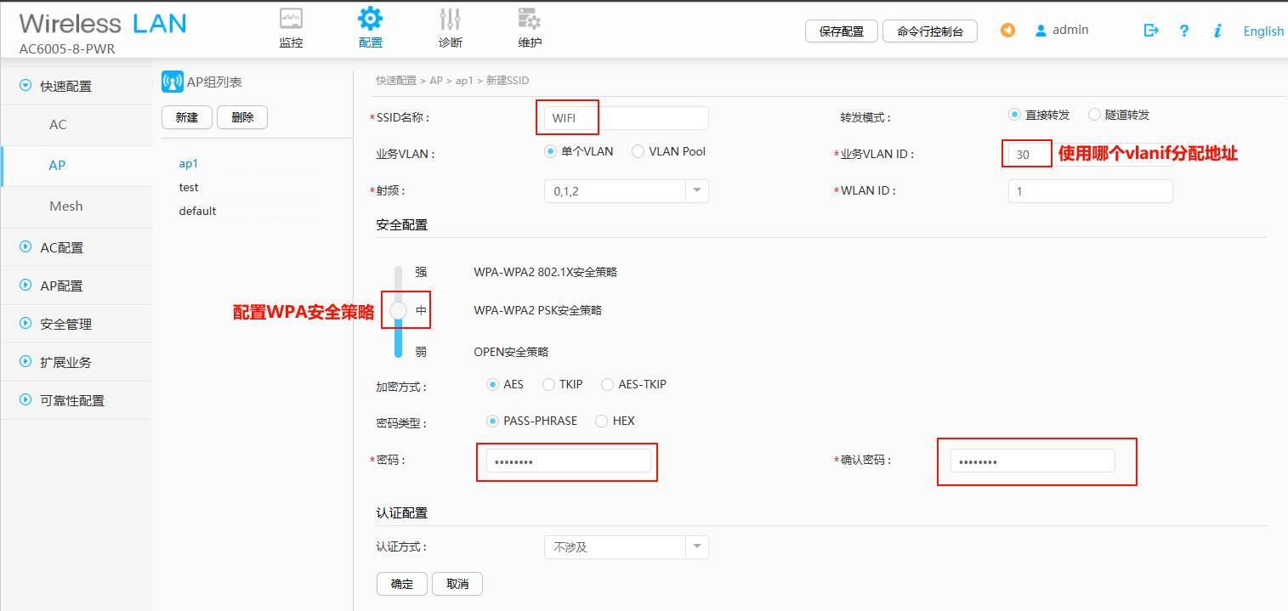This screenshot has height=611, width=1288.
Task: Click 新建 in AP group list
Action: click(x=186, y=117)
